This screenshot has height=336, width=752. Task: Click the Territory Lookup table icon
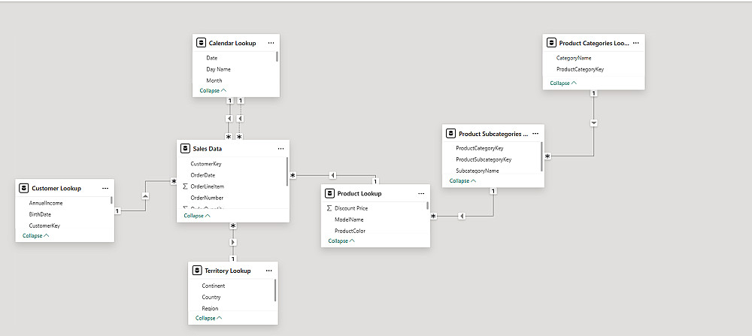click(x=199, y=271)
